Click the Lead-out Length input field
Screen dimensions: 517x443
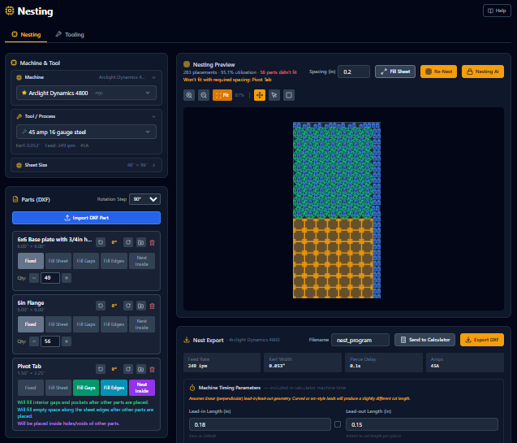[x=422, y=424]
